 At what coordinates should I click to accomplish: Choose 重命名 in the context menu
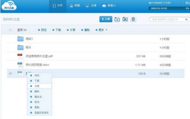pos(40,97)
